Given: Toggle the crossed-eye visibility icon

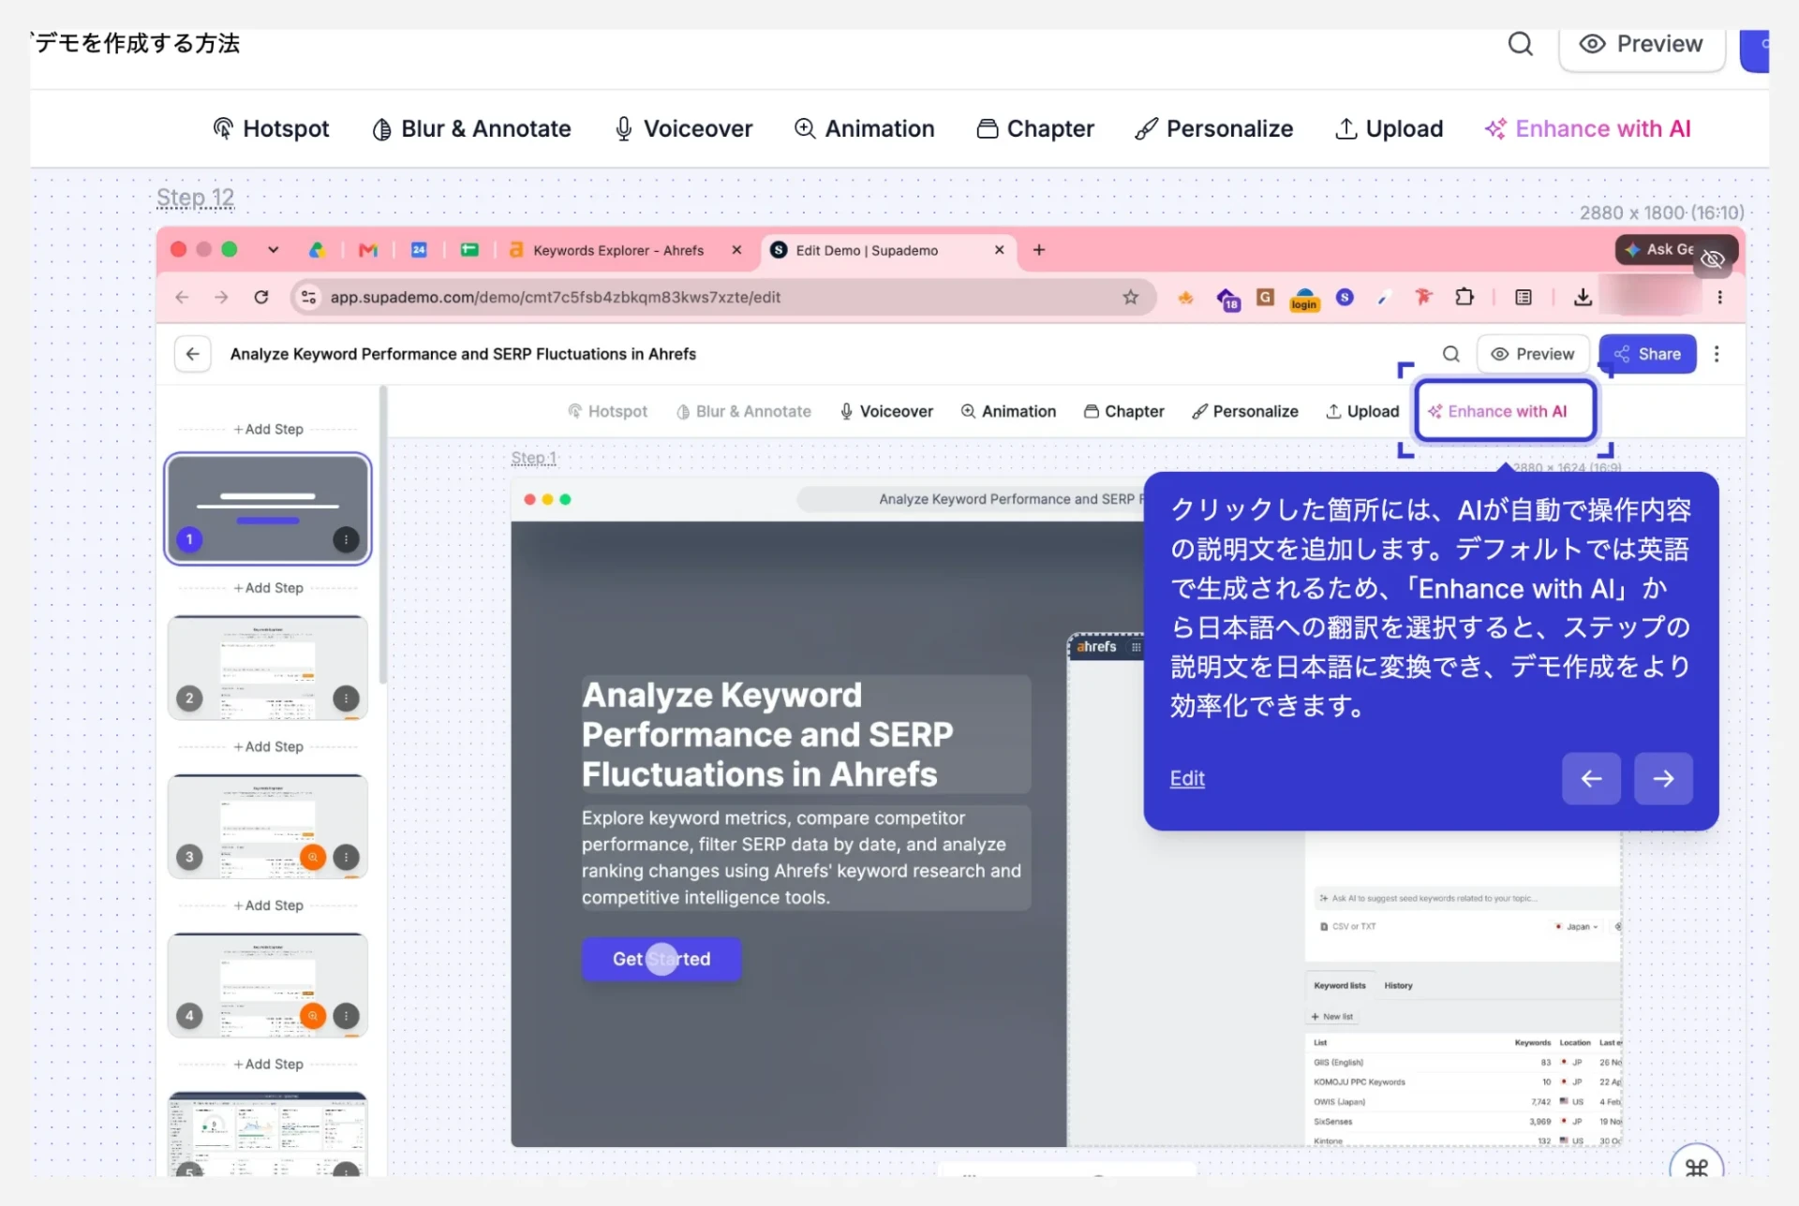Looking at the screenshot, I should (1713, 259).
